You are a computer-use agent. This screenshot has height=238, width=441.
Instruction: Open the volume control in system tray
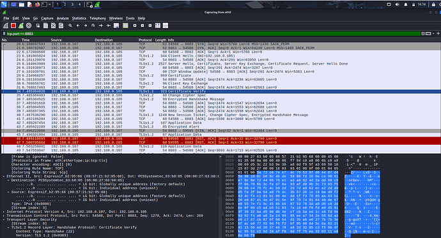pos(397,4)
